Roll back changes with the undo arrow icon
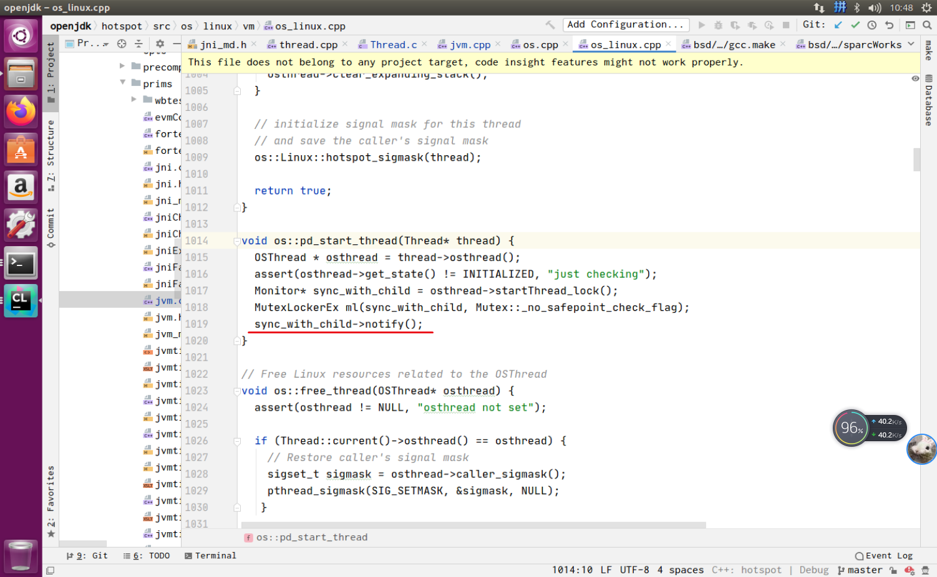This screenshot has width=937, height=577. click(889, 24)
